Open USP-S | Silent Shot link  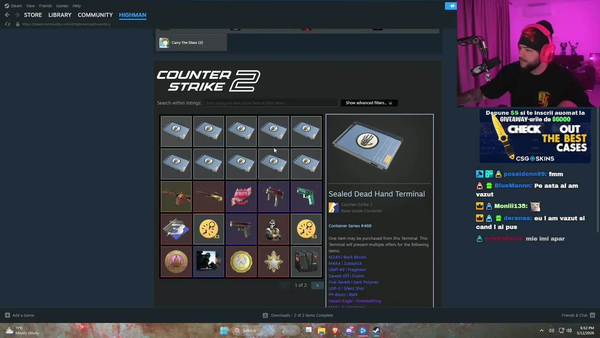[346, 289]
